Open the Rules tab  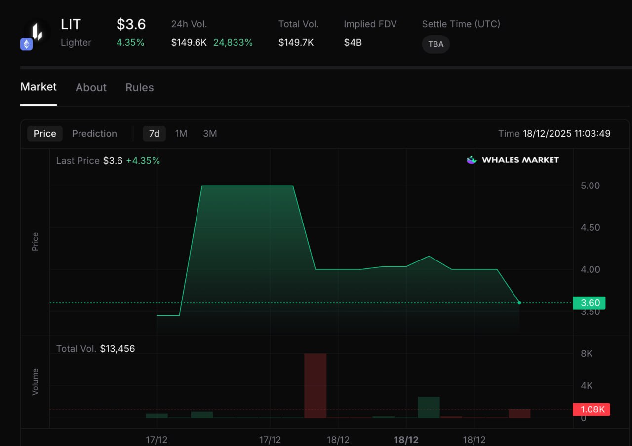[x=139, y=88]
